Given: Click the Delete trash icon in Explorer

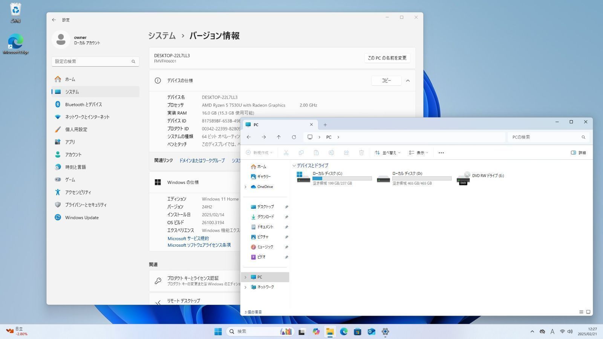Looking at the screenshot, I should pyautogui.click(x=361, y=153).
